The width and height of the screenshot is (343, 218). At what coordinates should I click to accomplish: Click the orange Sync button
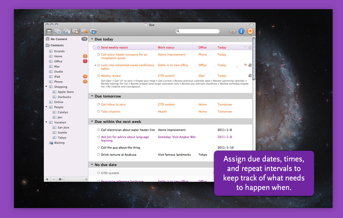(250, 31)
